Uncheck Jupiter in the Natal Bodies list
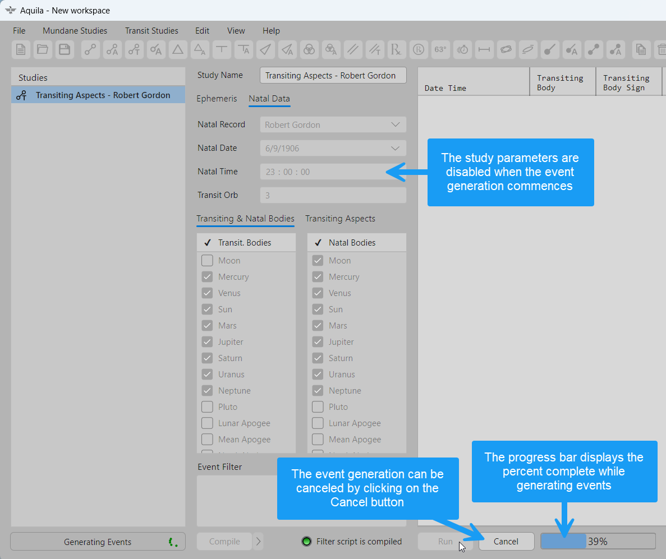The height and width of the screenshot is (559, 666). (318, 341)
